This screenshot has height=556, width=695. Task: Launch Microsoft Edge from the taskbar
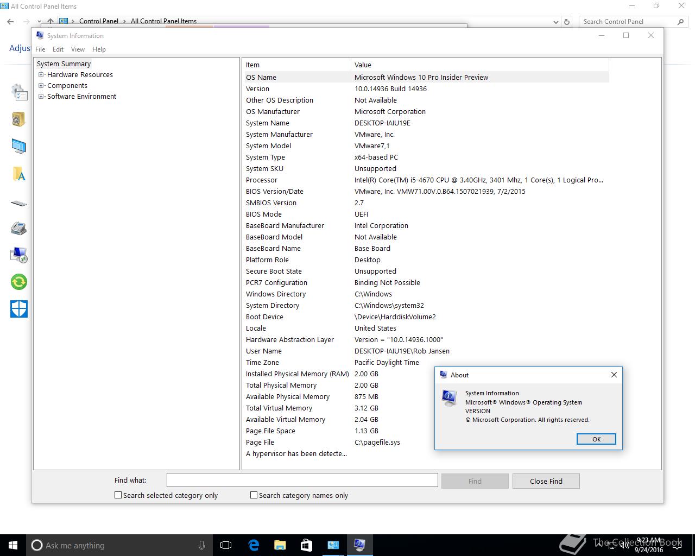[x=253, y=545]
